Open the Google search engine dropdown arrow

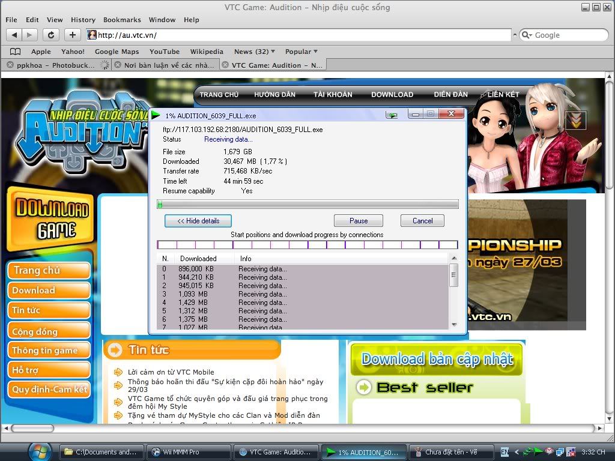(x=530, y=35)
